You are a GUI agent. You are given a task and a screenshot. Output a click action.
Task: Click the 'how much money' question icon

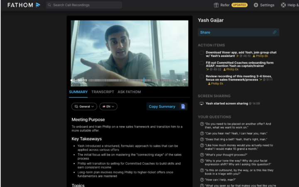click(202, 145)
